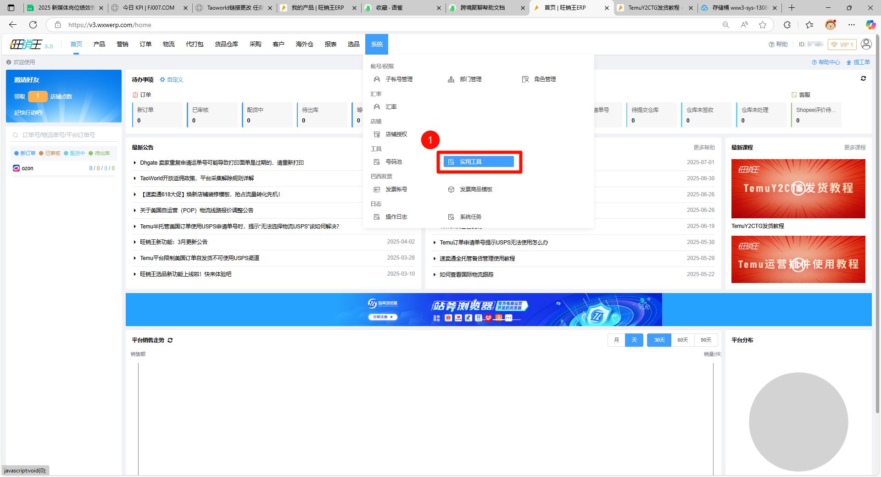This screenshot has height=477, width=881.
Task: Play the Temu运营插件使用教程 video thumbnail
Action: pos(798,260)
